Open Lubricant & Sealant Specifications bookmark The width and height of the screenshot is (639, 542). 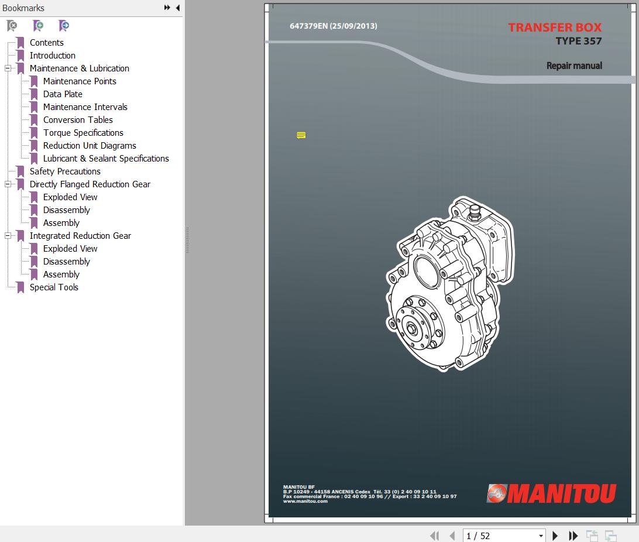(x=106, y=159)
